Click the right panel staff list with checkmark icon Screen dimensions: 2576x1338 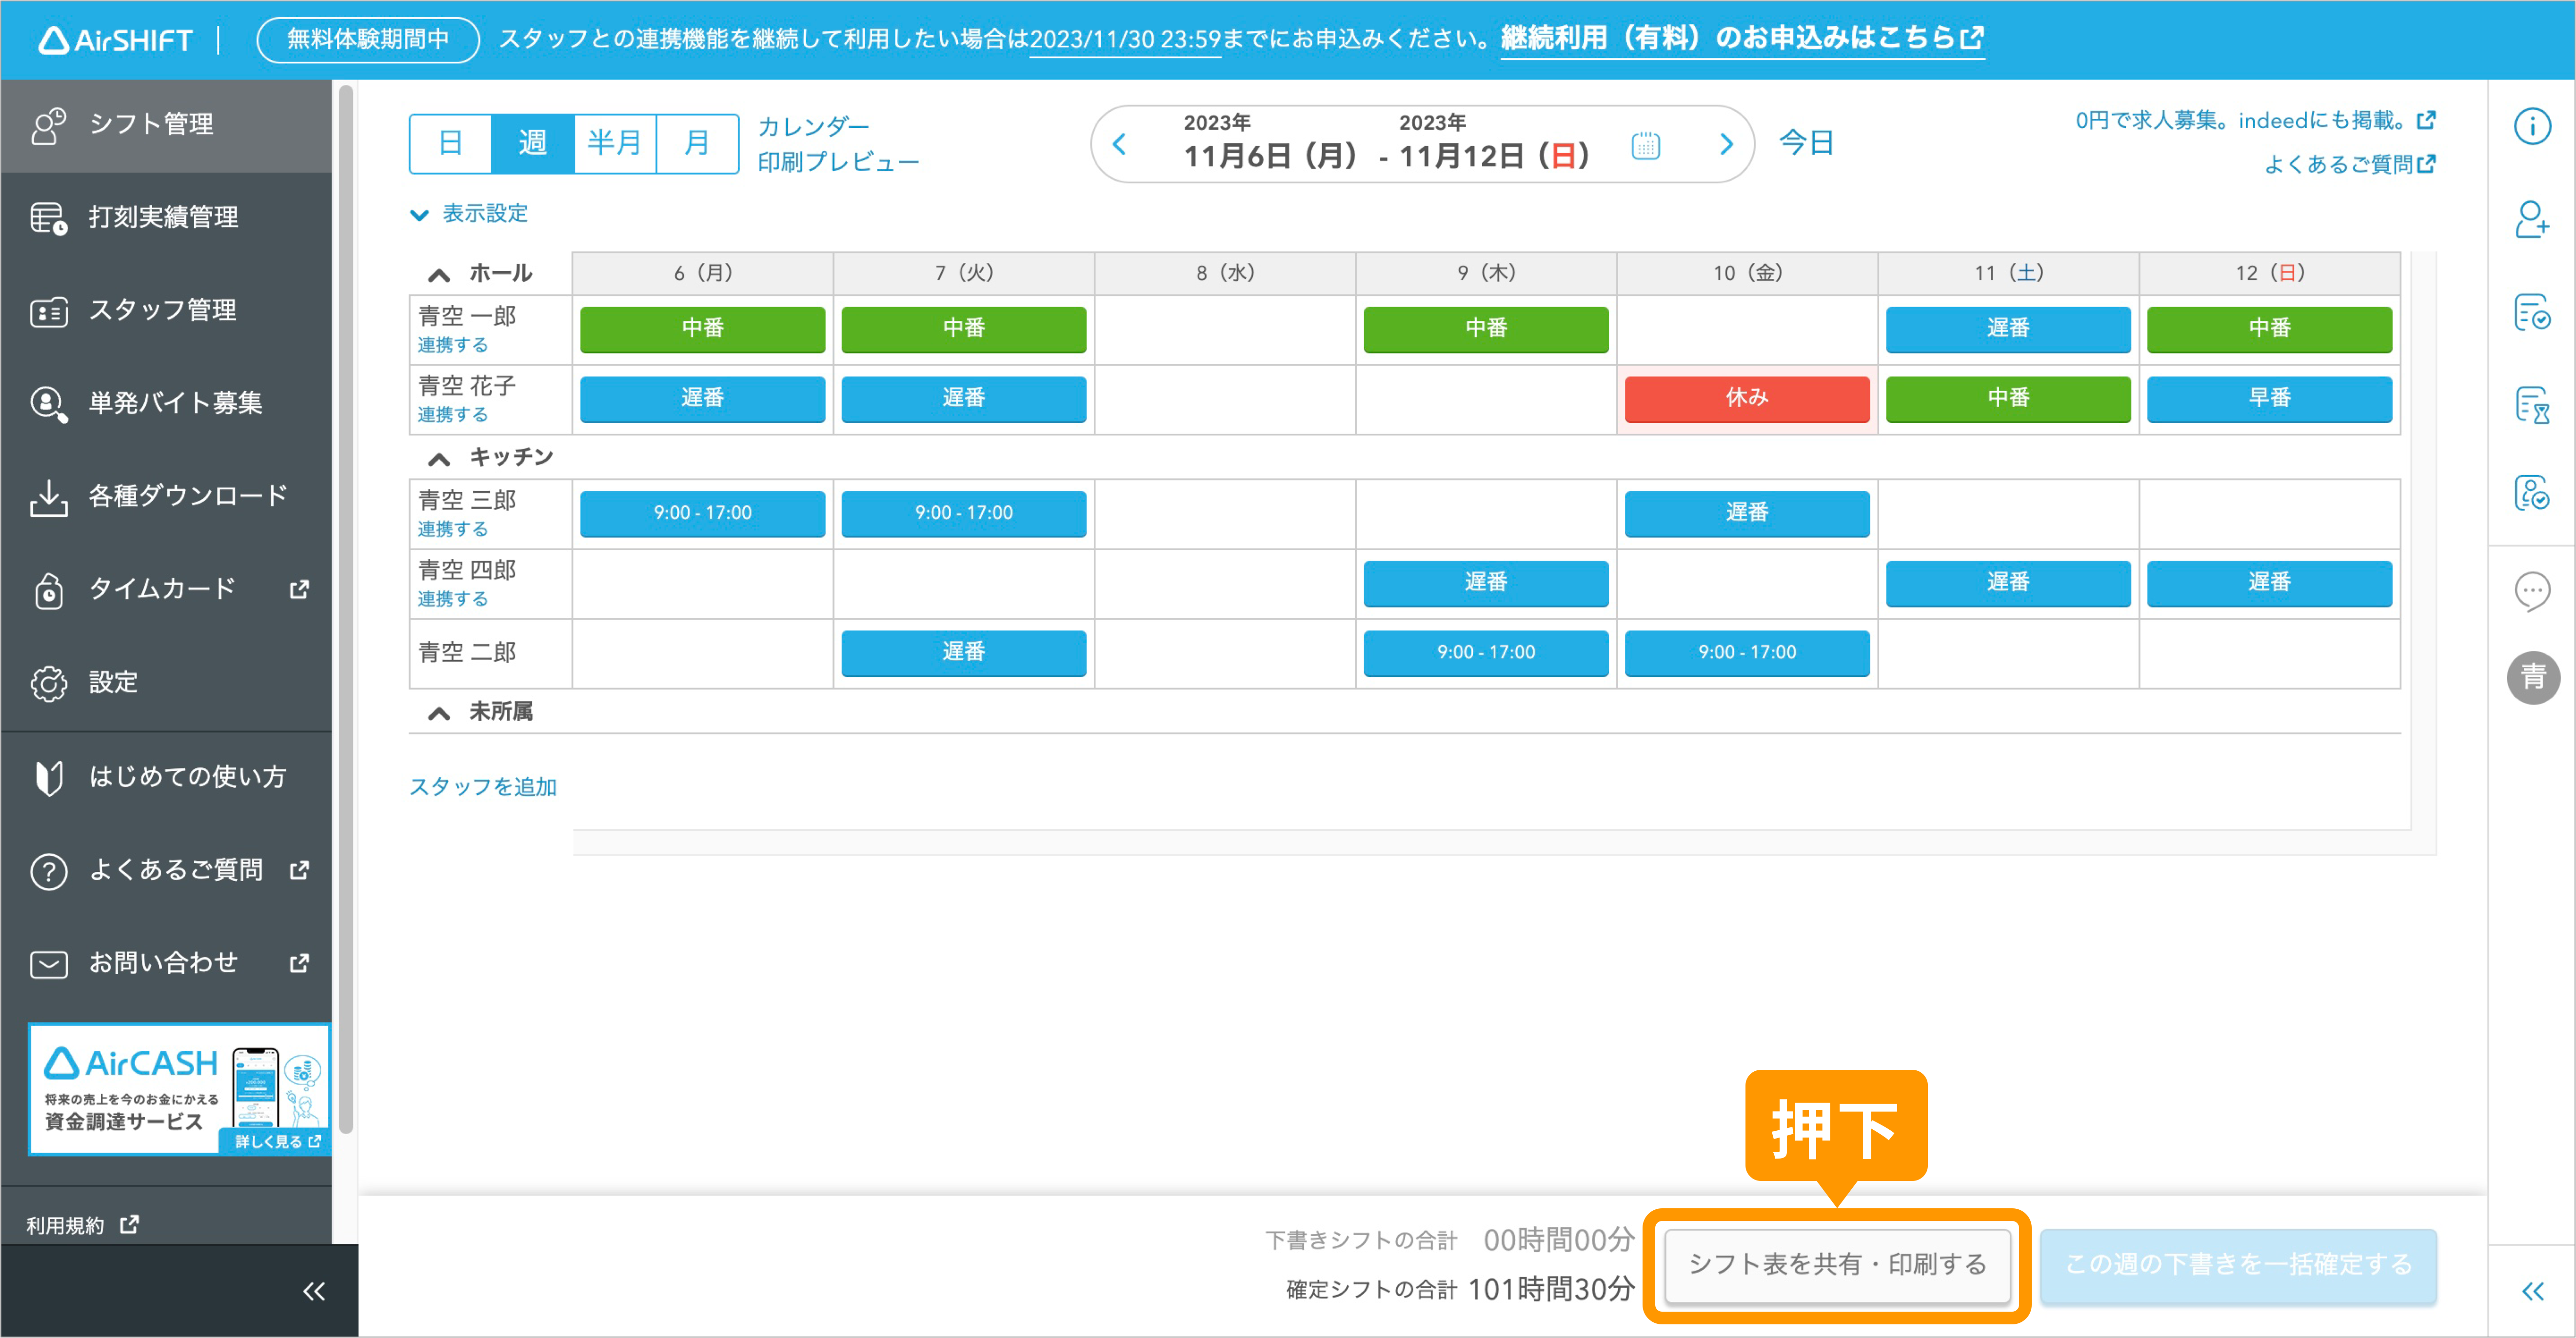tap(2532, 493)
